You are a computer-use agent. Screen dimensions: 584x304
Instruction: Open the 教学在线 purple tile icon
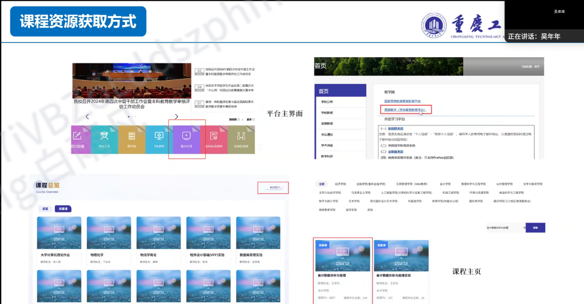[x=187, y=139]
